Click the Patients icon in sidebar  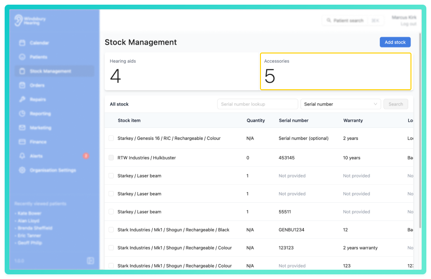[x=22, y=57]
